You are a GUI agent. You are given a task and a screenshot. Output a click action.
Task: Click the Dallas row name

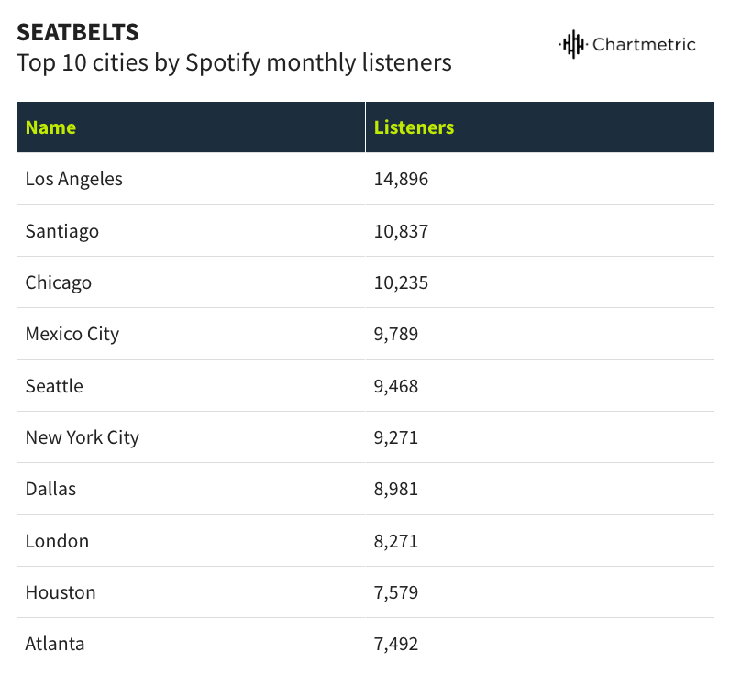[50, 489]
